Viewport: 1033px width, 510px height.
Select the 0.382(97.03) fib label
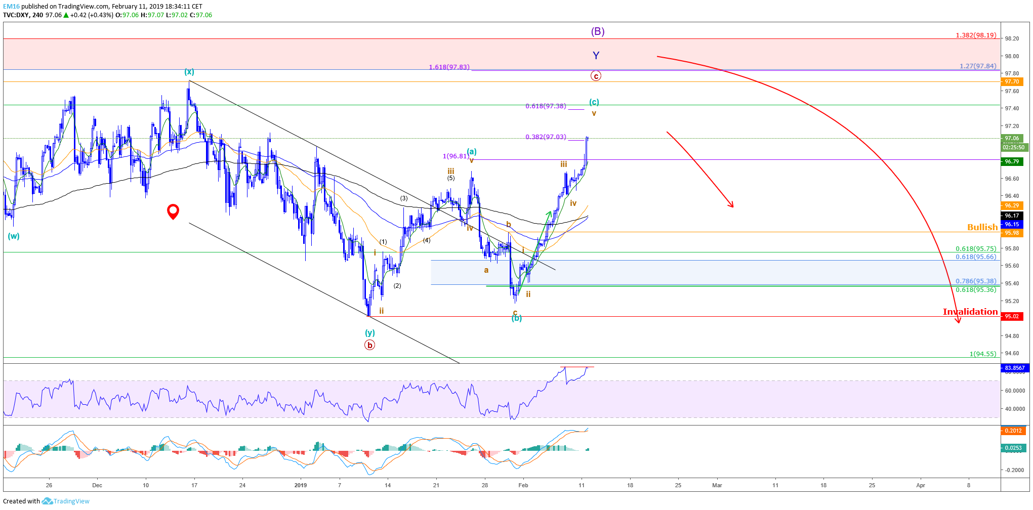pyautogui.click(x=546, y=137)
